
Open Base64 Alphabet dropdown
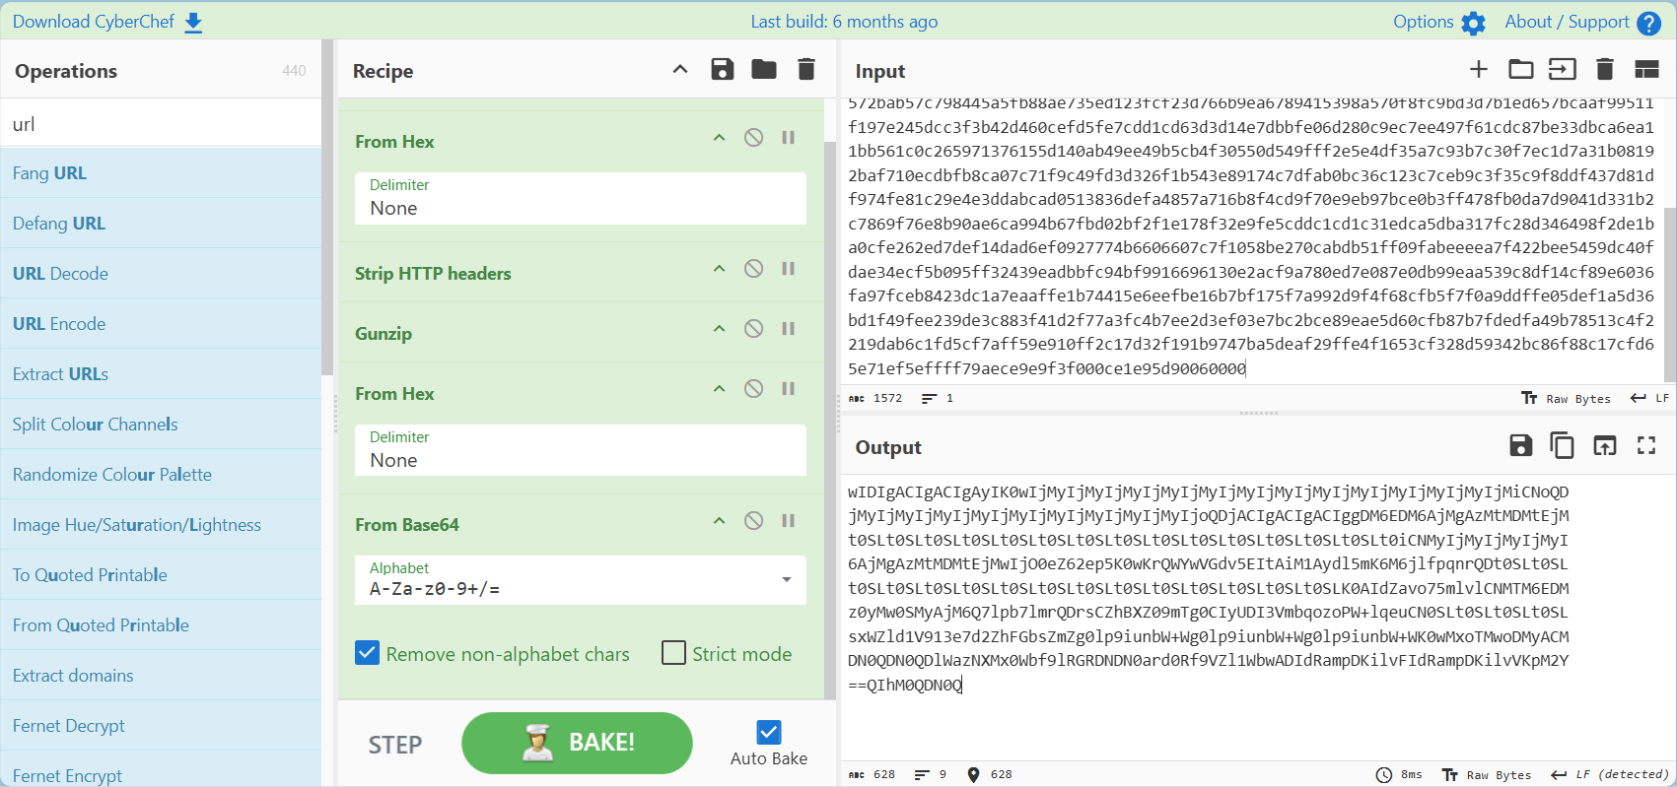coord(581,580)
